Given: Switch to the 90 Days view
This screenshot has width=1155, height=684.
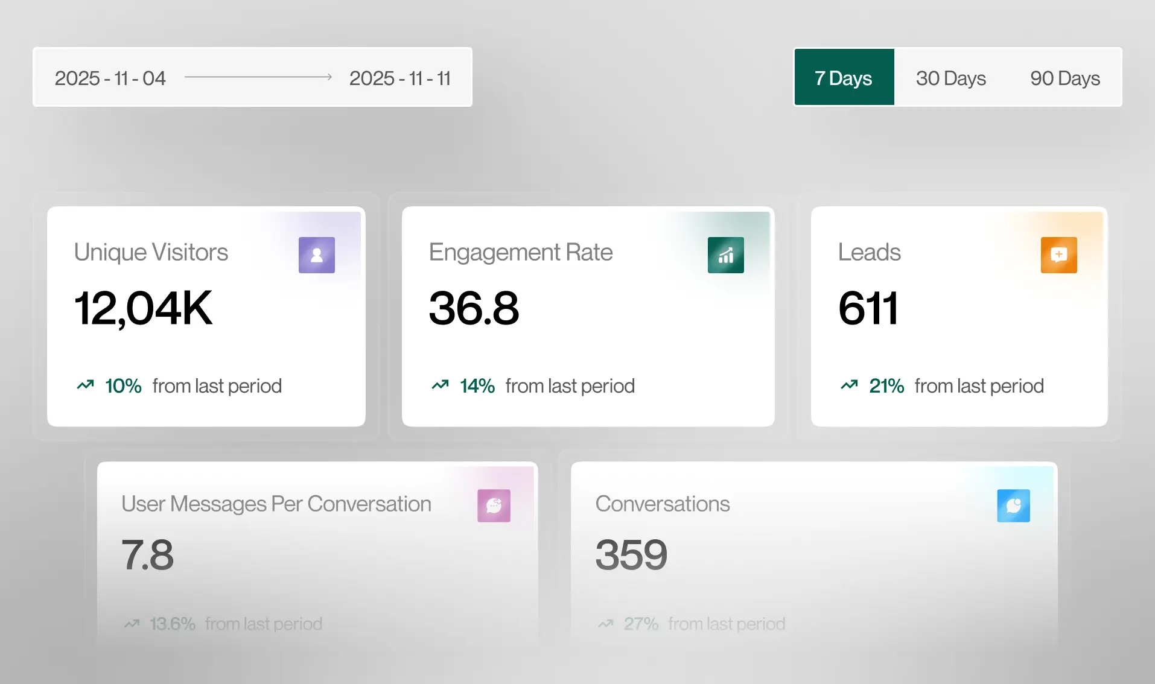Looking at the screenshot, I should (x=1064, y=77).
